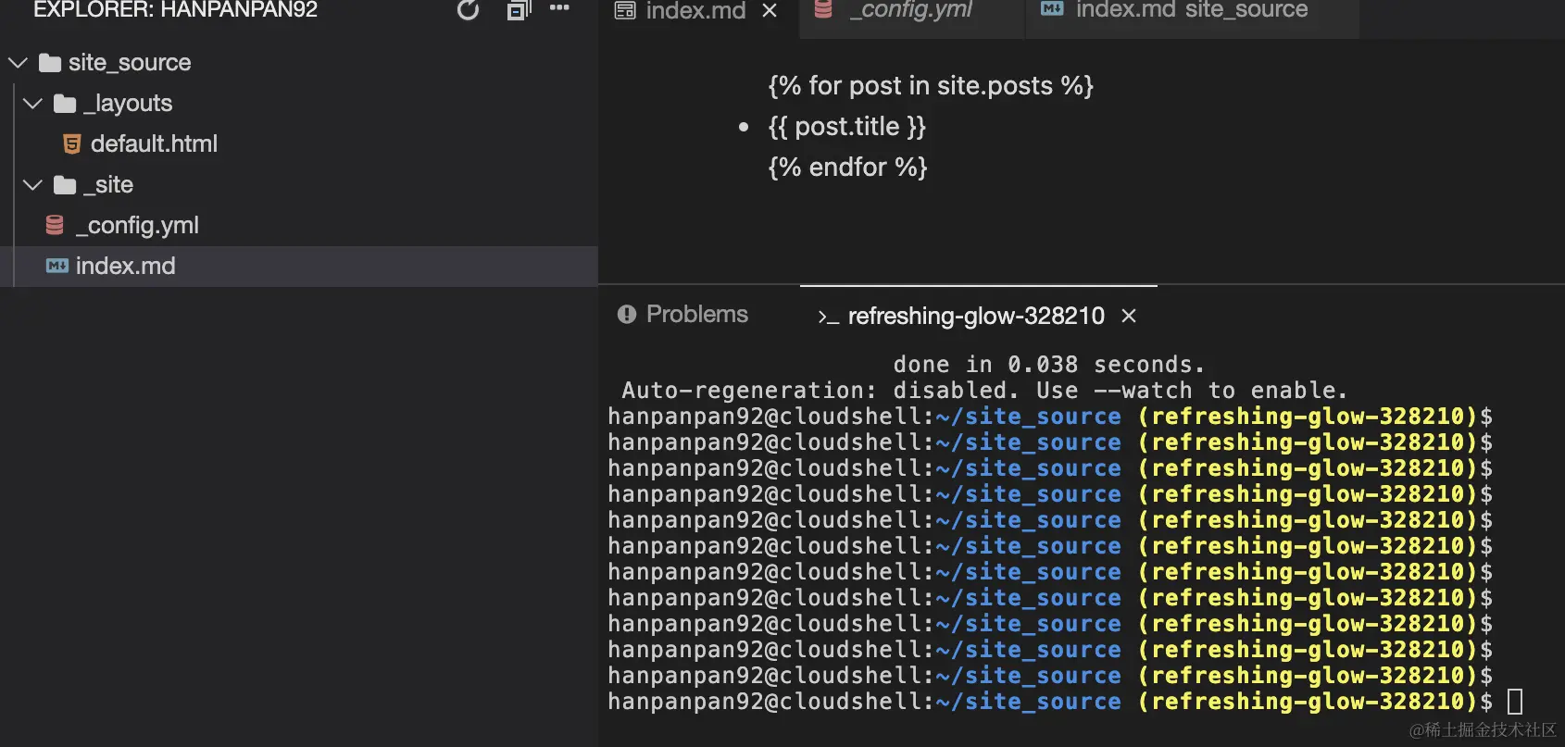The width and height of the screenshot is (1565, 747).
Task: Click the EXPLORER: HANPANPAN92 header
Action: coord(175,10)
